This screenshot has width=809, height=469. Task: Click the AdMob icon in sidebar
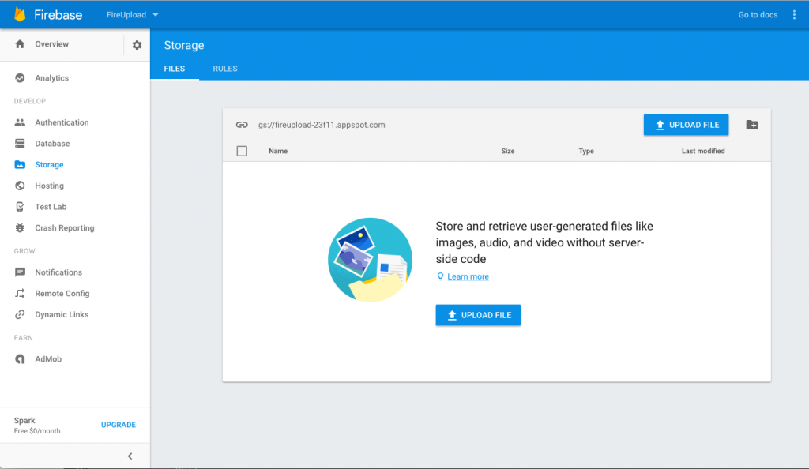(20, 358)
